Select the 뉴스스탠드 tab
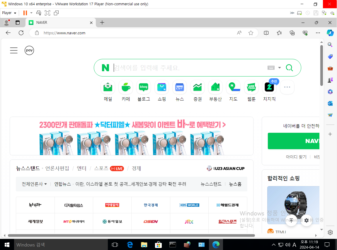The width and height of the screenshot is (337, 250). 28,168
